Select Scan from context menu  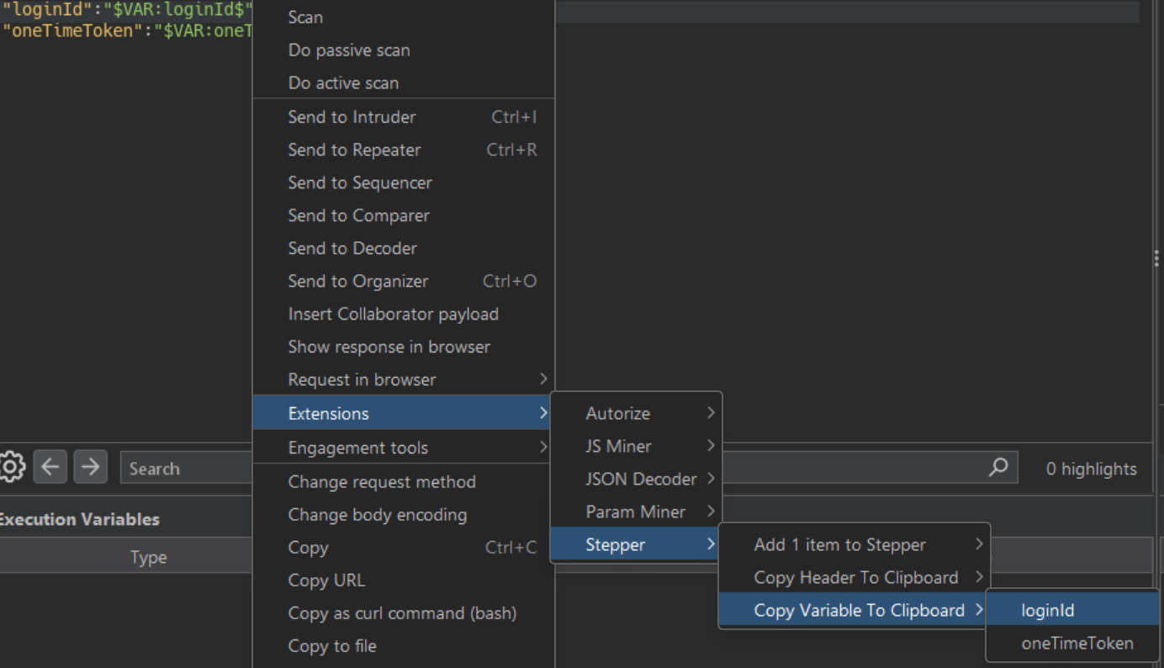[404, 17]
